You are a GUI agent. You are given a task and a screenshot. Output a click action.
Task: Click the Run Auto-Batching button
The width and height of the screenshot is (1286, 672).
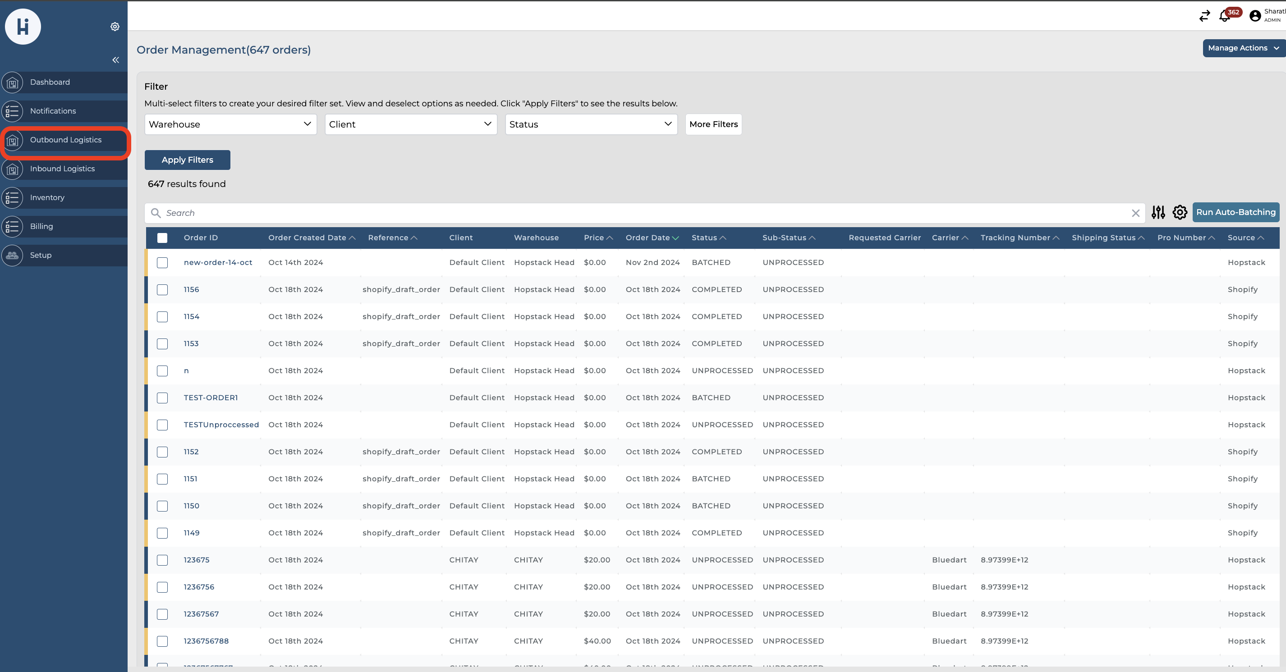point(1235,213)
